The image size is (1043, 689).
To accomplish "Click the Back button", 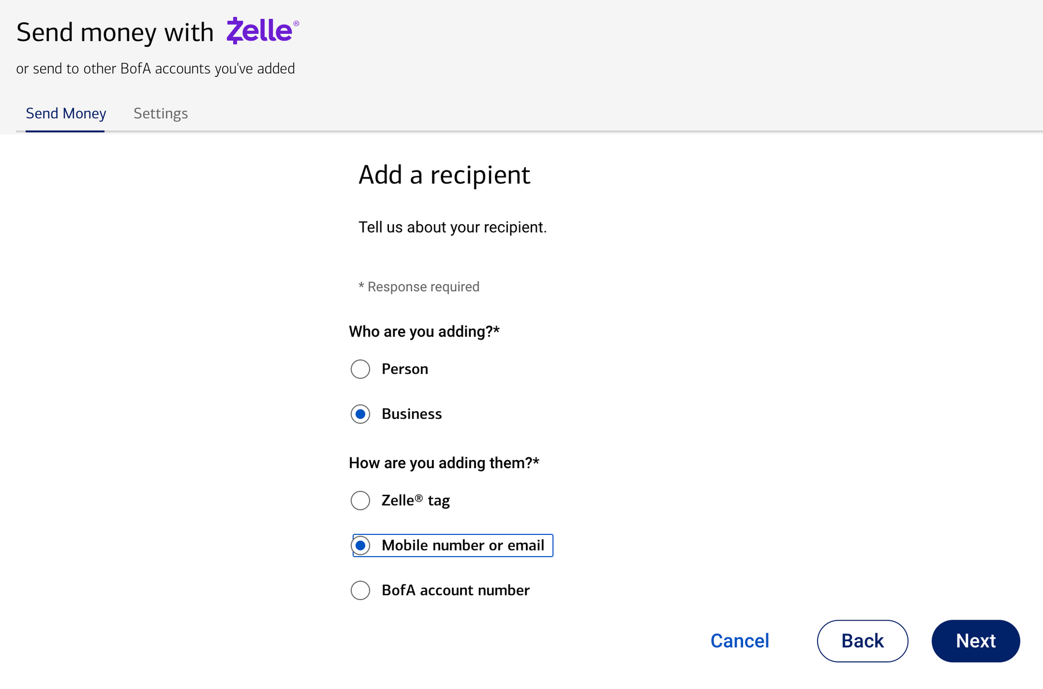I will click(x=862, y=641).
